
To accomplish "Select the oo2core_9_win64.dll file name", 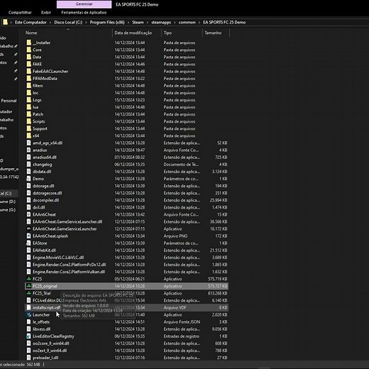I will click(x=51, y=343).
